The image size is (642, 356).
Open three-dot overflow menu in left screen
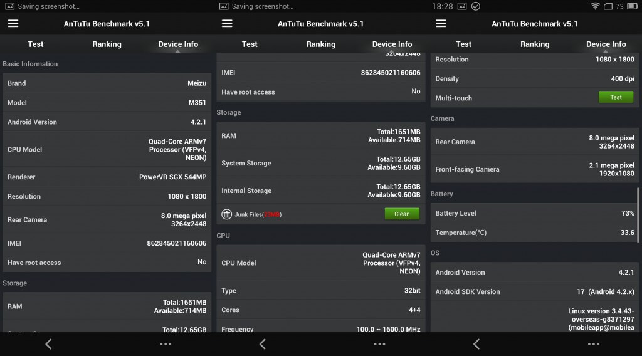pyautogui.click(x=166, y=344)
